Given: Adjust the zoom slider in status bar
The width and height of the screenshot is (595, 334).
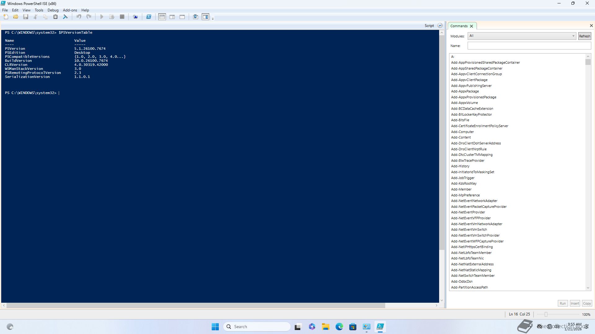Looking at the screenshot, I should pyautogui.click(x=546, y=314).
